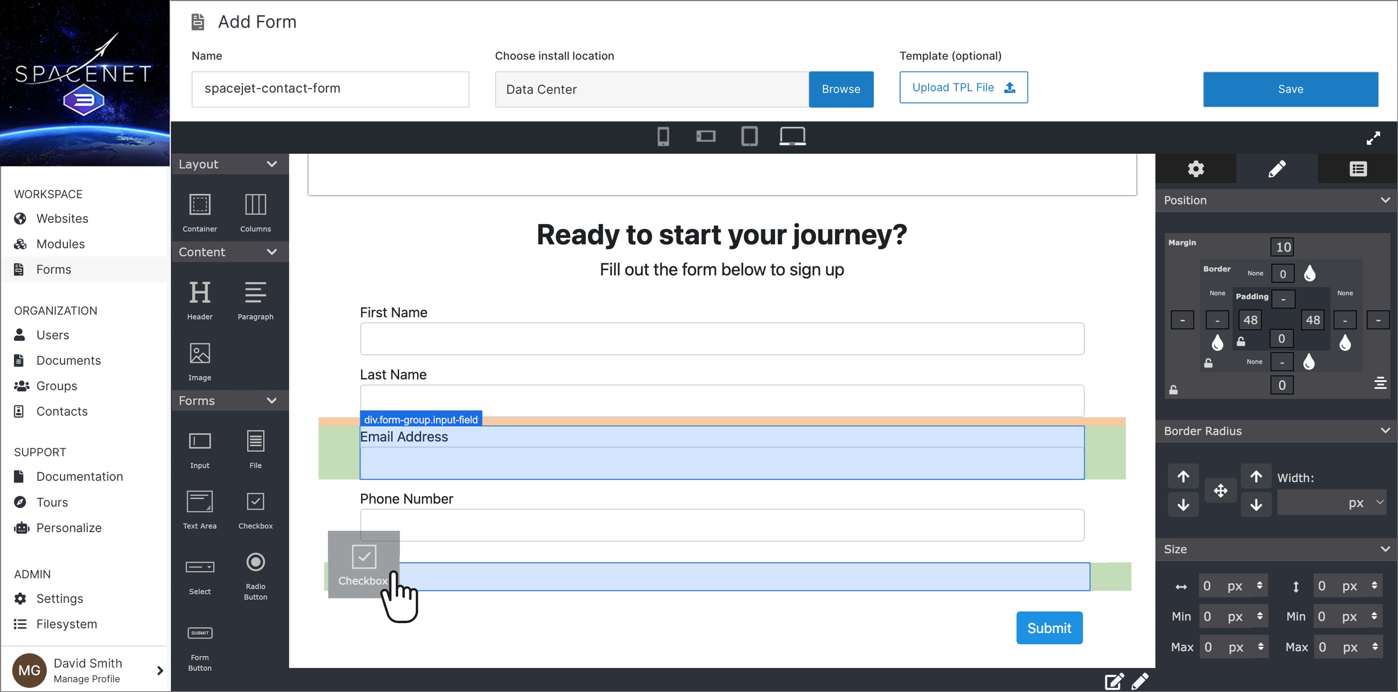Select the laptop preview icon
The image size is (1398, 692).
792,136
